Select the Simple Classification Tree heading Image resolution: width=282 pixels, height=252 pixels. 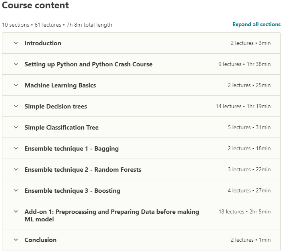(61, 128)
